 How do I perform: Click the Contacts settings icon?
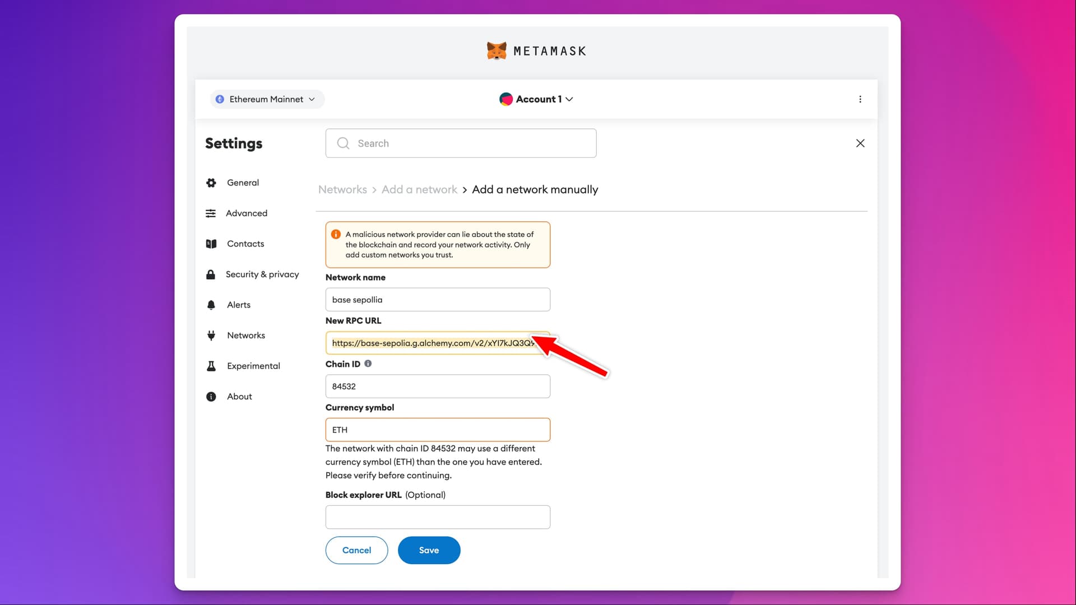pyautogui.click(x=211, y=243)
